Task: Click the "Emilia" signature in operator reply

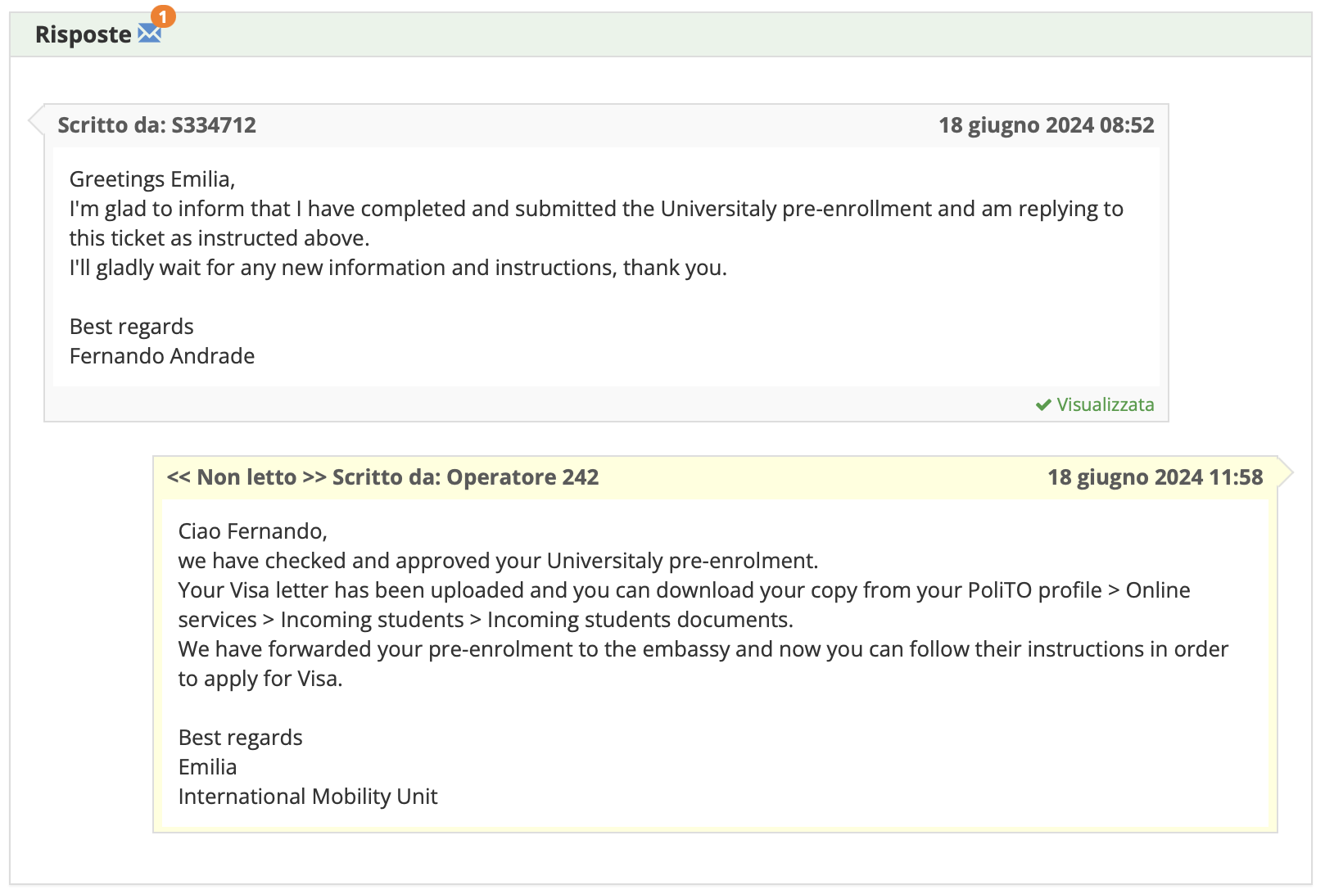Action: coord(207,767)
